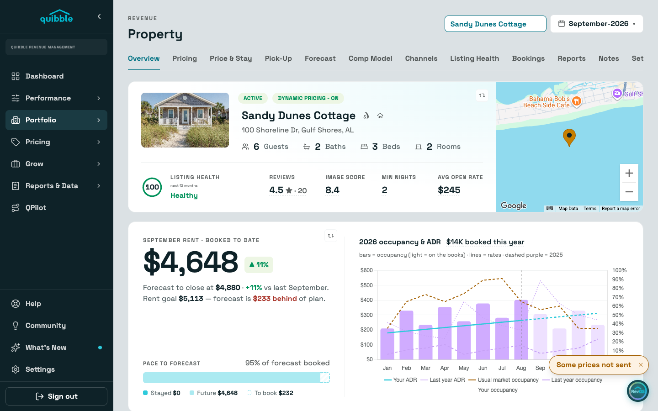This screenshot has height=411, width=658.
Task: Click the orange map location pin
Action: coord(569,137)
